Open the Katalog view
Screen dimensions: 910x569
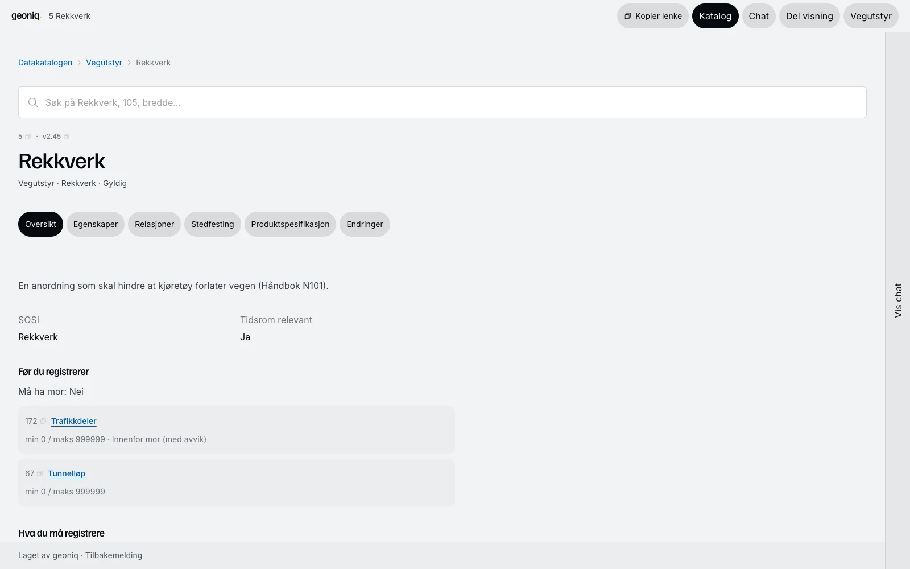pos(715,16)
